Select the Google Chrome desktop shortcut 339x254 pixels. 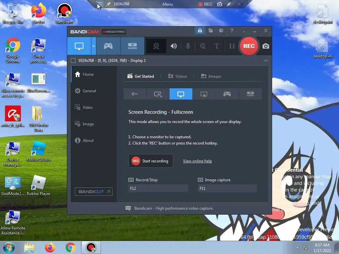coord(13,51)
